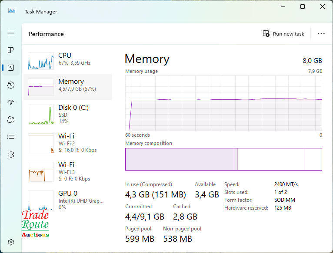Select the Memory performance entry
Image resolution: width=333 pixels, height=253 pixels.
[67, 87]
